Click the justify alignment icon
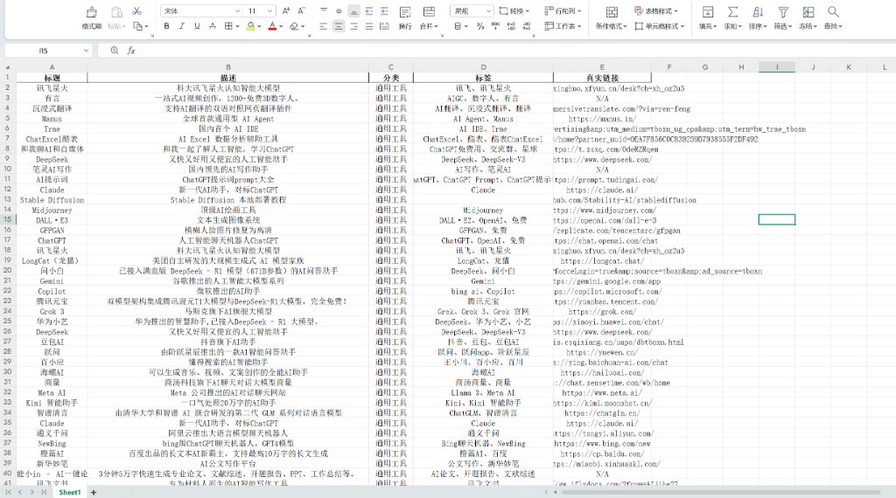Image resolution: width=896 pixels, height=498 pixels. pyautogui.click(x=369, y=26)
